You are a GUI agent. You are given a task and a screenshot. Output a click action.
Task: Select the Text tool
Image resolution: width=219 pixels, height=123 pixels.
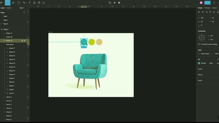(30, 3)
